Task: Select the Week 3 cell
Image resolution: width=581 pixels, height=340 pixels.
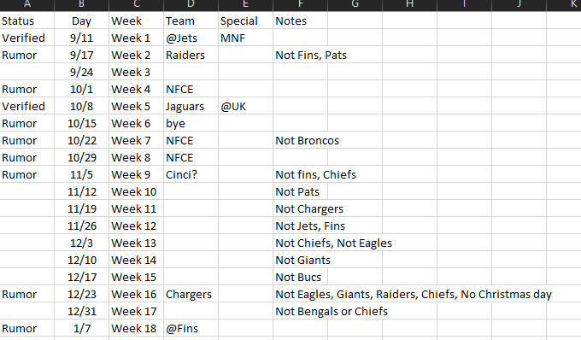Action: (137, 72)
